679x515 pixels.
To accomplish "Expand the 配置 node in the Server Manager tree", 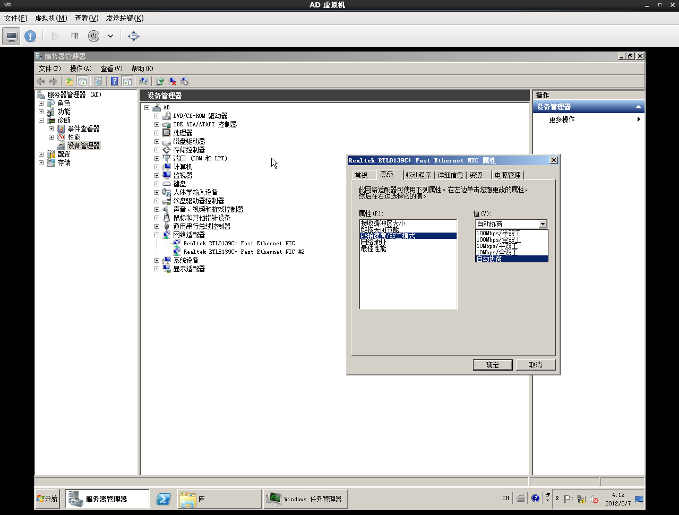I will point(41,154).
